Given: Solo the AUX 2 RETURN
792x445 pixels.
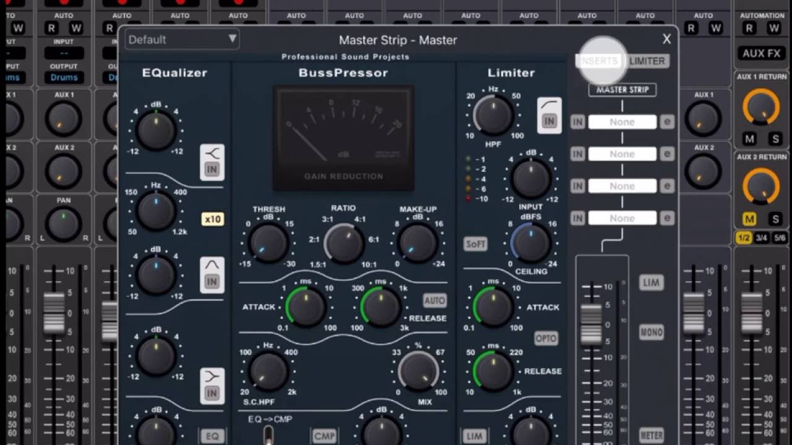Looking at the screenshot, I should [774, 219].
